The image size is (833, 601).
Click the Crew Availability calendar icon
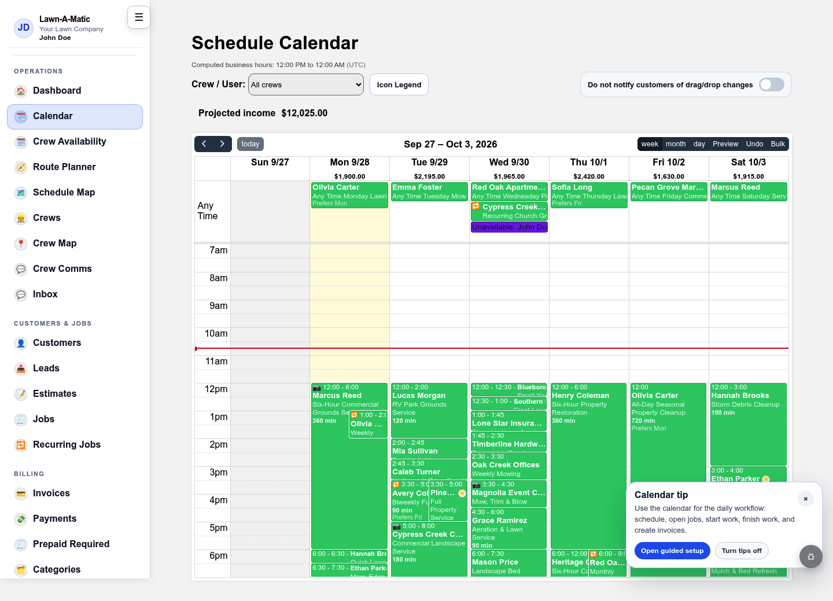pos(21,142)
